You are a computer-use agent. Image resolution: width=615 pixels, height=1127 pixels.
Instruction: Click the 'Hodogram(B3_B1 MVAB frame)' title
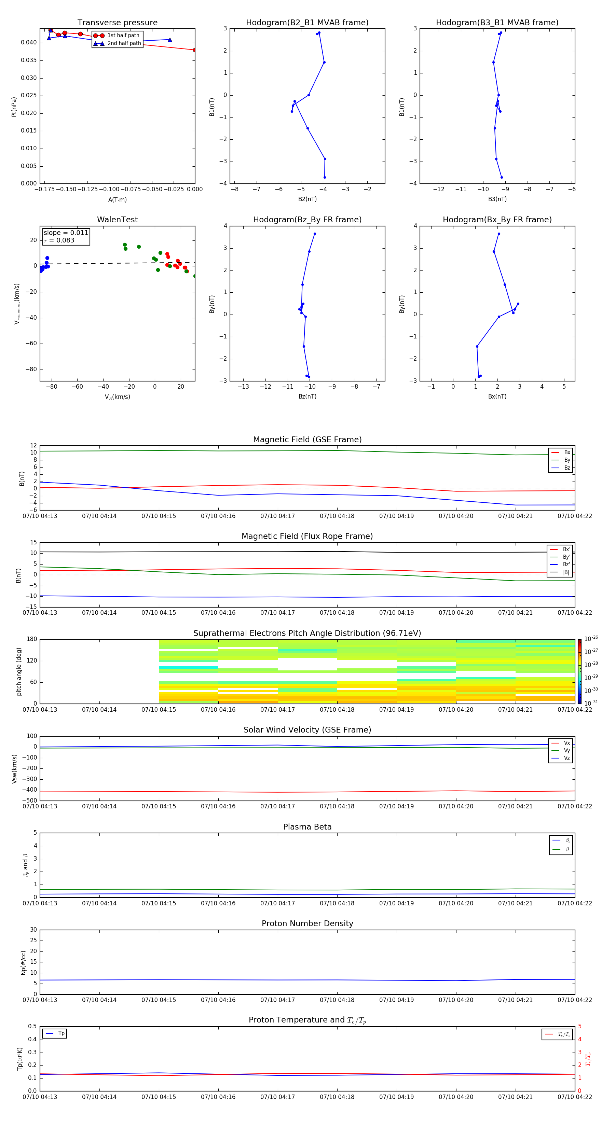point(497,23)
